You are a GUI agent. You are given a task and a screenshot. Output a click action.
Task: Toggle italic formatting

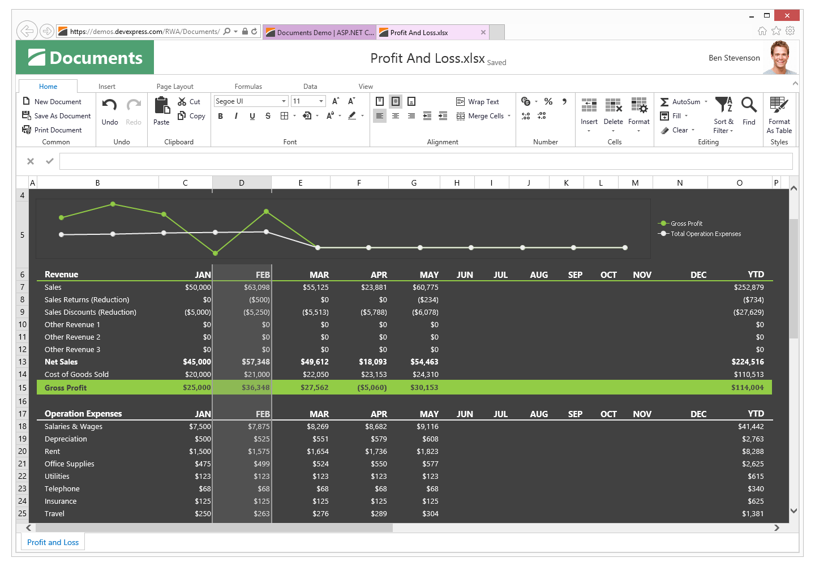coord(236,116)
